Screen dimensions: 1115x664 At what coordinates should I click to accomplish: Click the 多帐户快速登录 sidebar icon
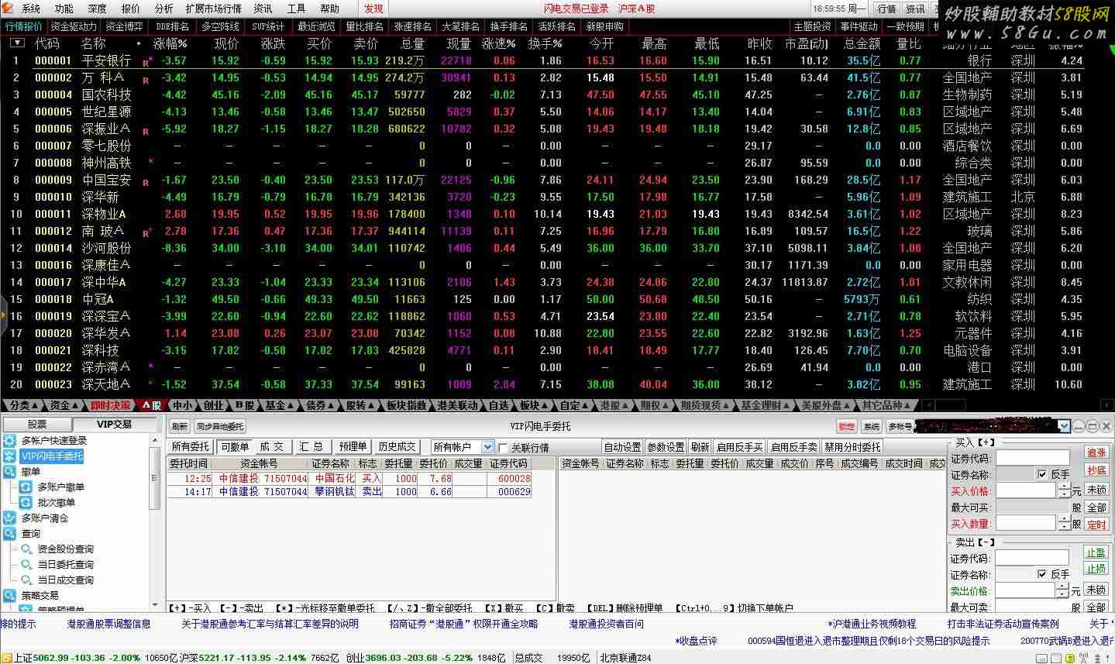tap(9, 440)
